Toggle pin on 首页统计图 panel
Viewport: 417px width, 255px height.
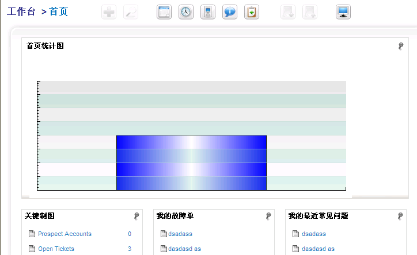[401, 46]
